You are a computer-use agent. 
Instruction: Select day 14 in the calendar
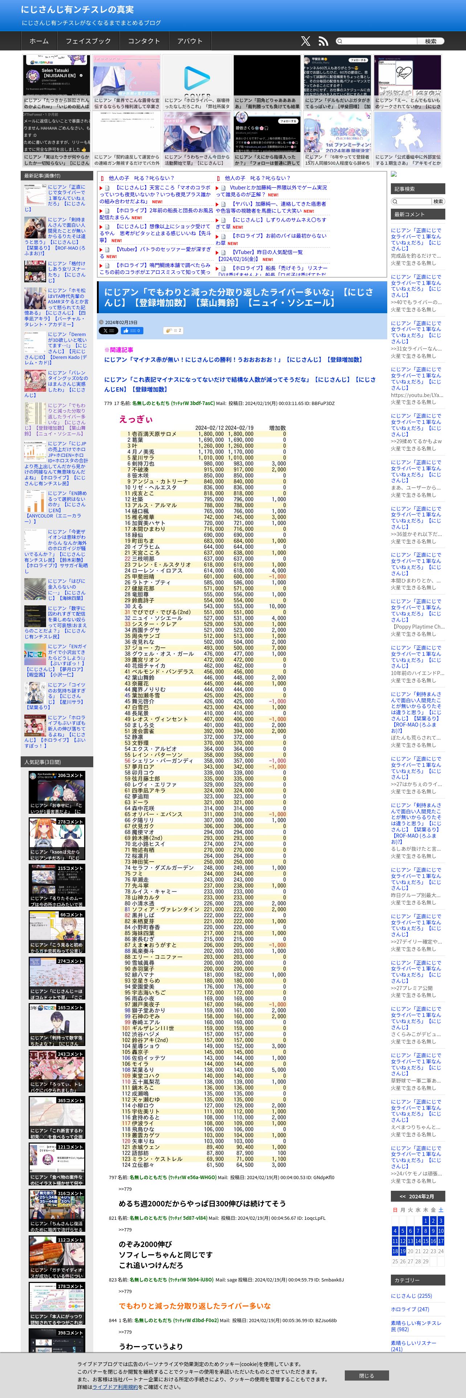pos(418,1241)
